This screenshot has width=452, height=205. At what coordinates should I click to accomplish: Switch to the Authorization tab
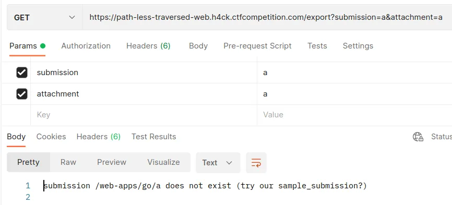click(x=86, y=46)
